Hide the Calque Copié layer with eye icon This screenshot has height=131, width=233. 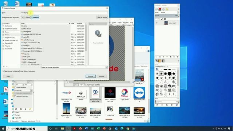(x=157, y=23)
